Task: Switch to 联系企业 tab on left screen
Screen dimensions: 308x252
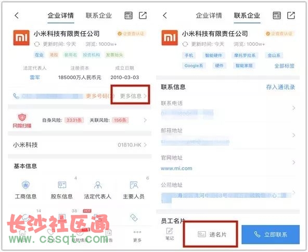Action: (99, 16)
